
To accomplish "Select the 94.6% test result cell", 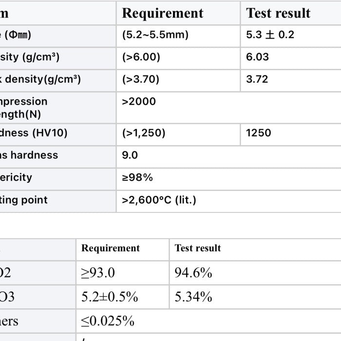I will coord(193,273).
